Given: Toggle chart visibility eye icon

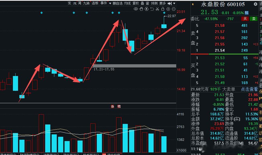Looking at the screenshot, I should pos(136,9).
